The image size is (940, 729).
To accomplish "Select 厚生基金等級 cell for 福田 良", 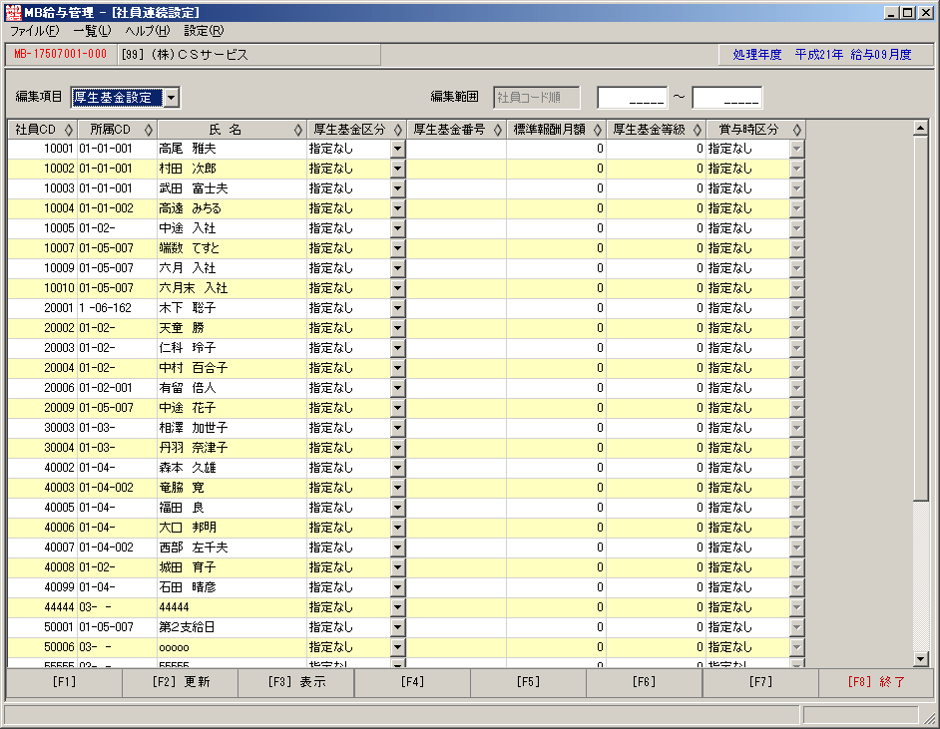I will [656, 508].
